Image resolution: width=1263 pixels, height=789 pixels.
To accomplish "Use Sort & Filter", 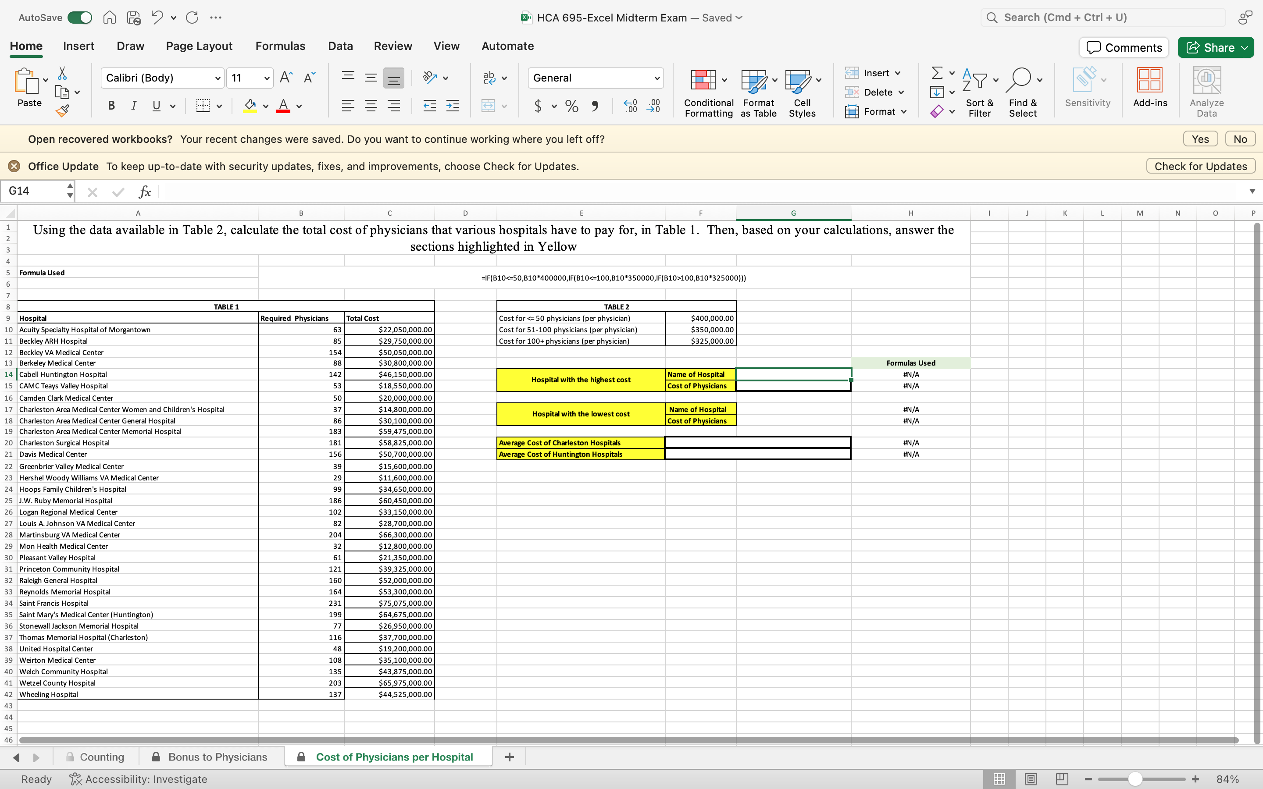I will (979, 91).
